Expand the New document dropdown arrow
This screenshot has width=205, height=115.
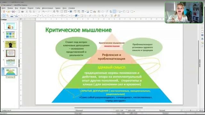(6, 11)
